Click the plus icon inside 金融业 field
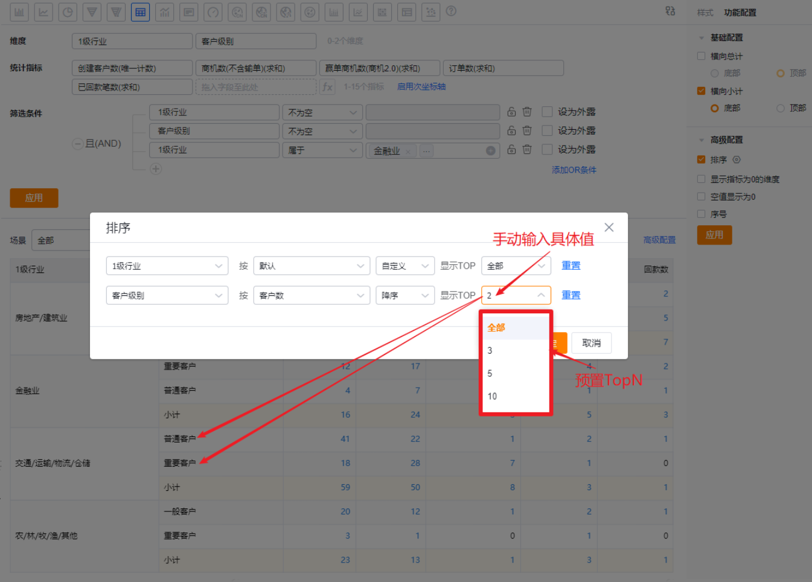 coord(491,151)
